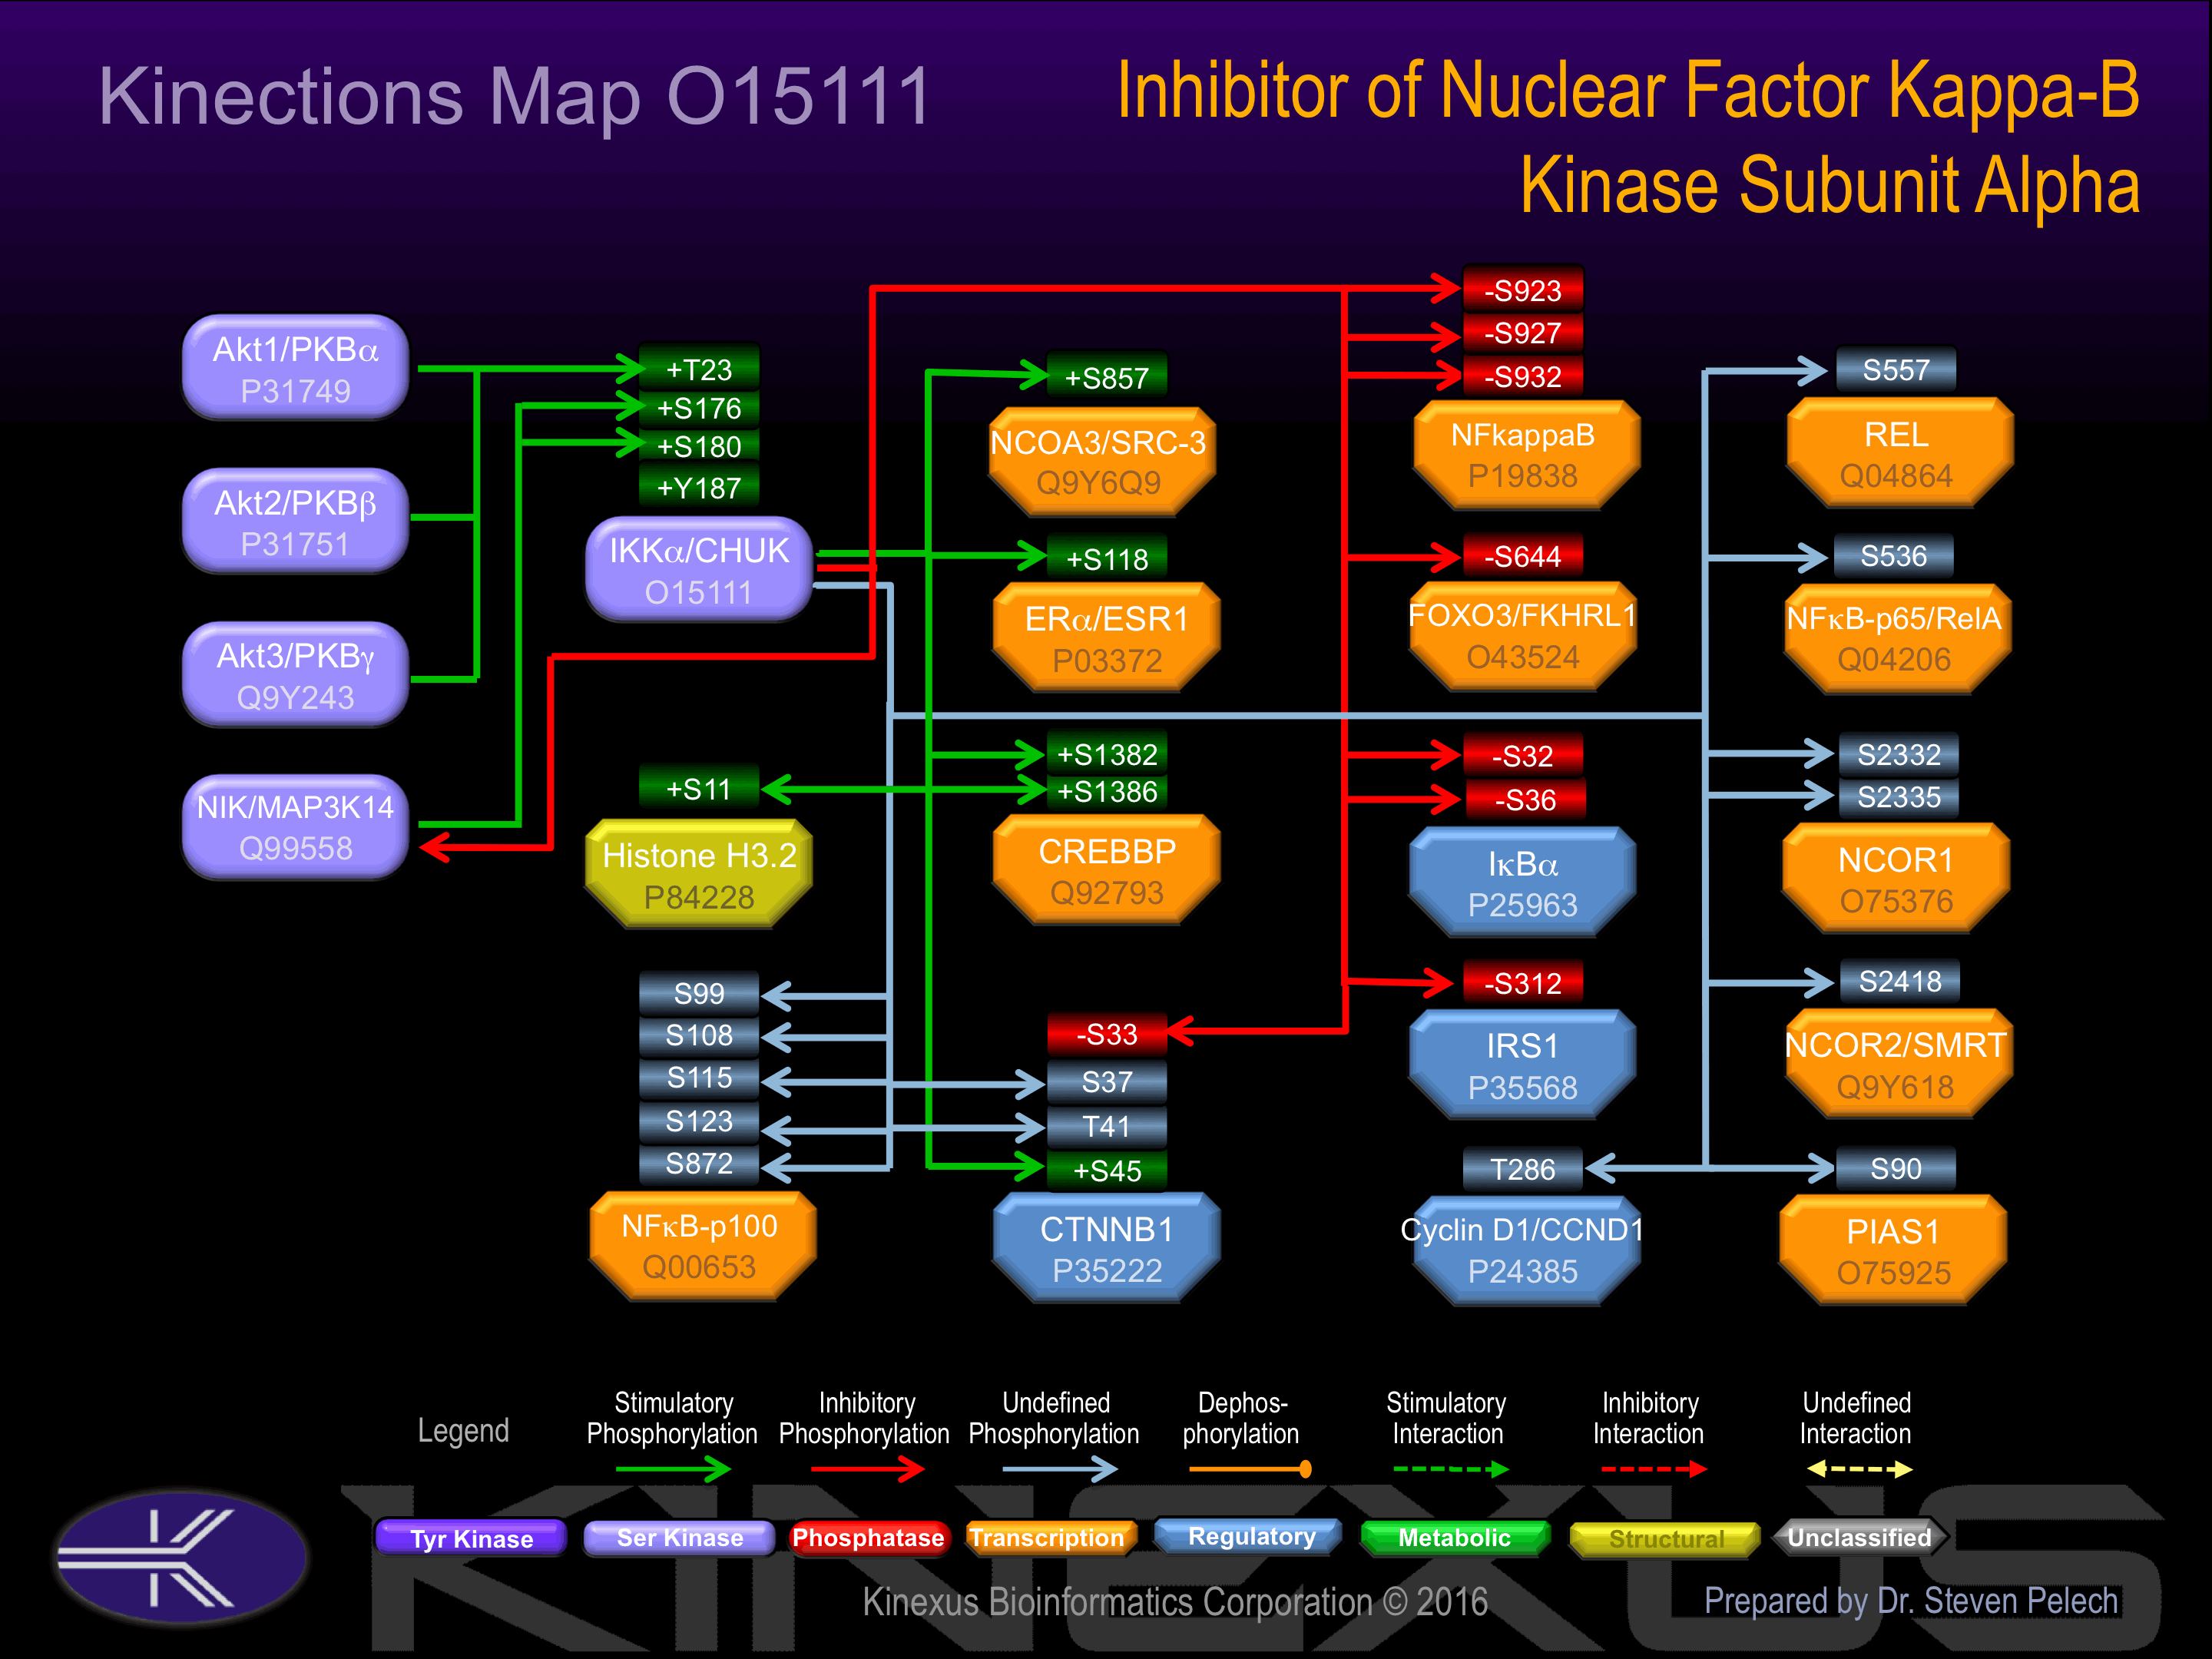Select the Metabolic legend key

[x=1455, y=1537]
